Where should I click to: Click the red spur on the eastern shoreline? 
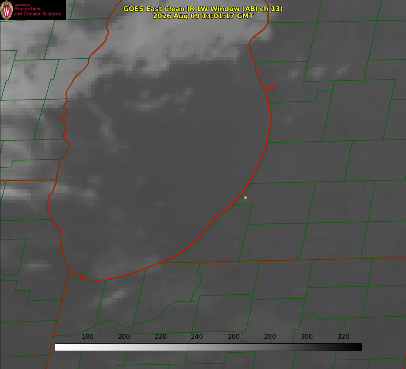270,87
